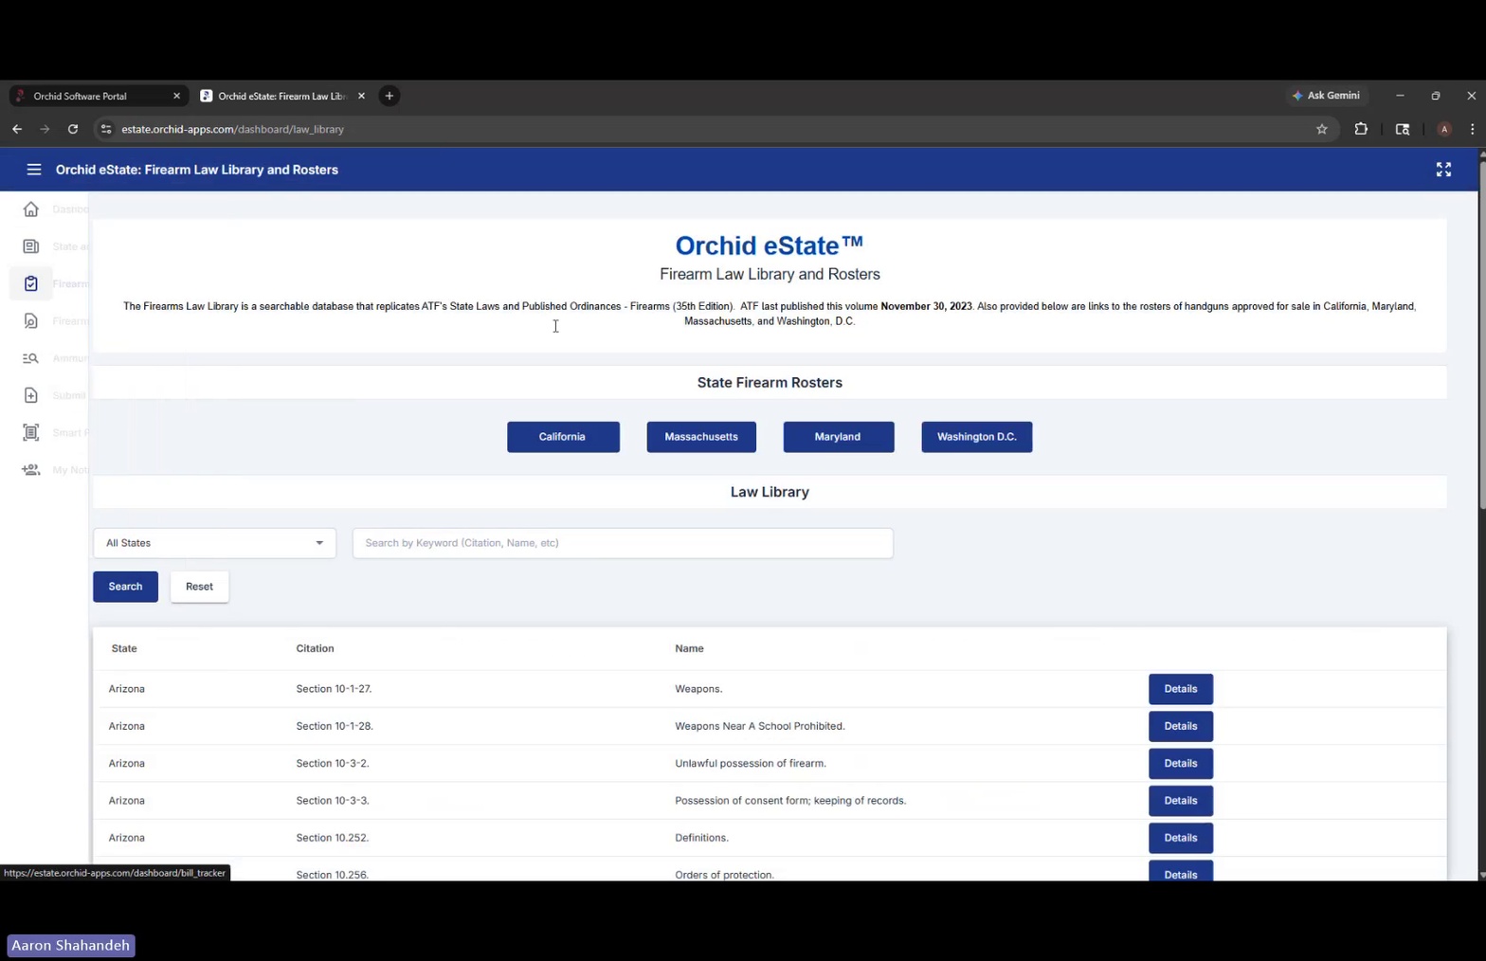Viewport: 1486px width, 961px height.
Task: Open the California roster
Action: (563, 437)
